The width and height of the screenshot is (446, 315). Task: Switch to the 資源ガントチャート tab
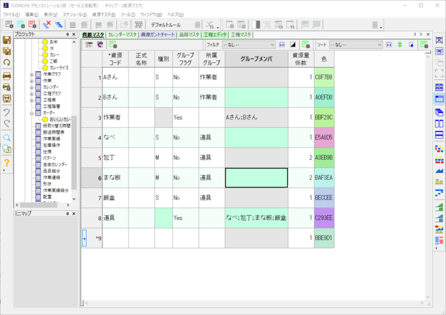[x=157, y=34]
